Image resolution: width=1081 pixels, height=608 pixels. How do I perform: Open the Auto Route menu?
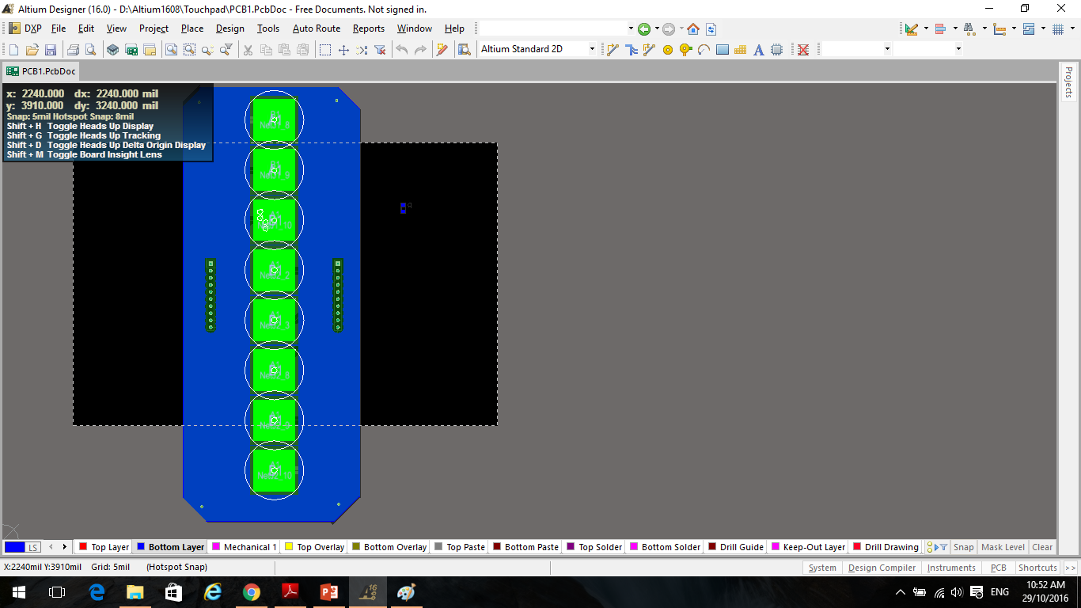tap(316, 28)
